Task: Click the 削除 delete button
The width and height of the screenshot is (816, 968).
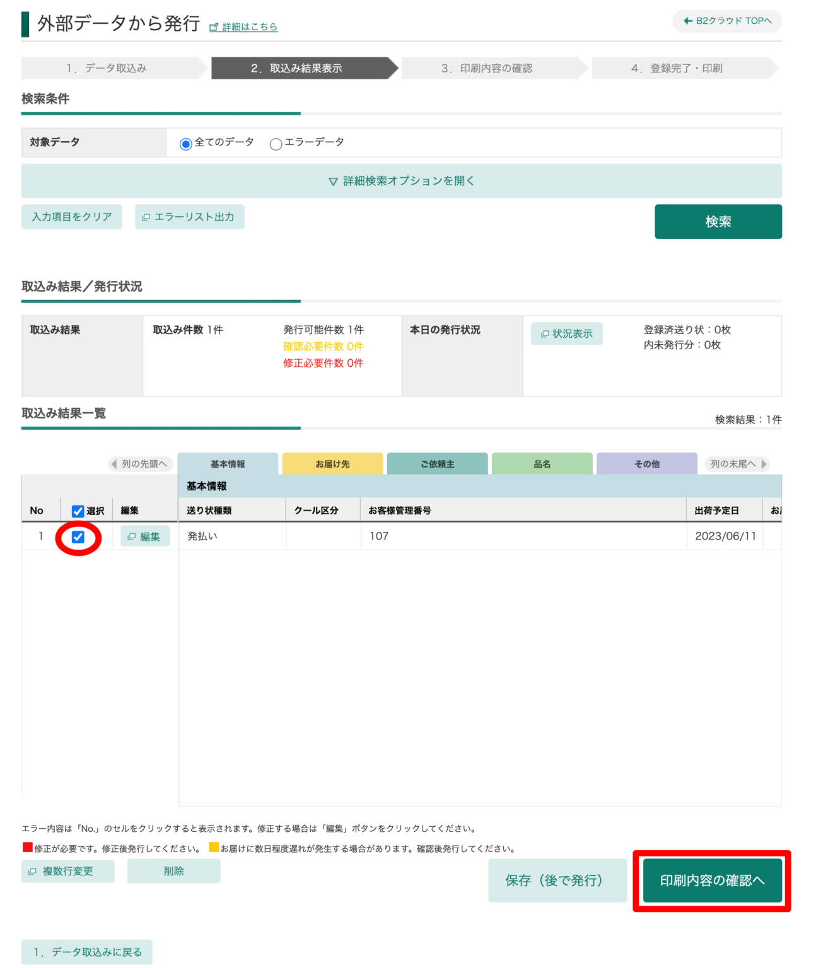Action: point(173,871)
